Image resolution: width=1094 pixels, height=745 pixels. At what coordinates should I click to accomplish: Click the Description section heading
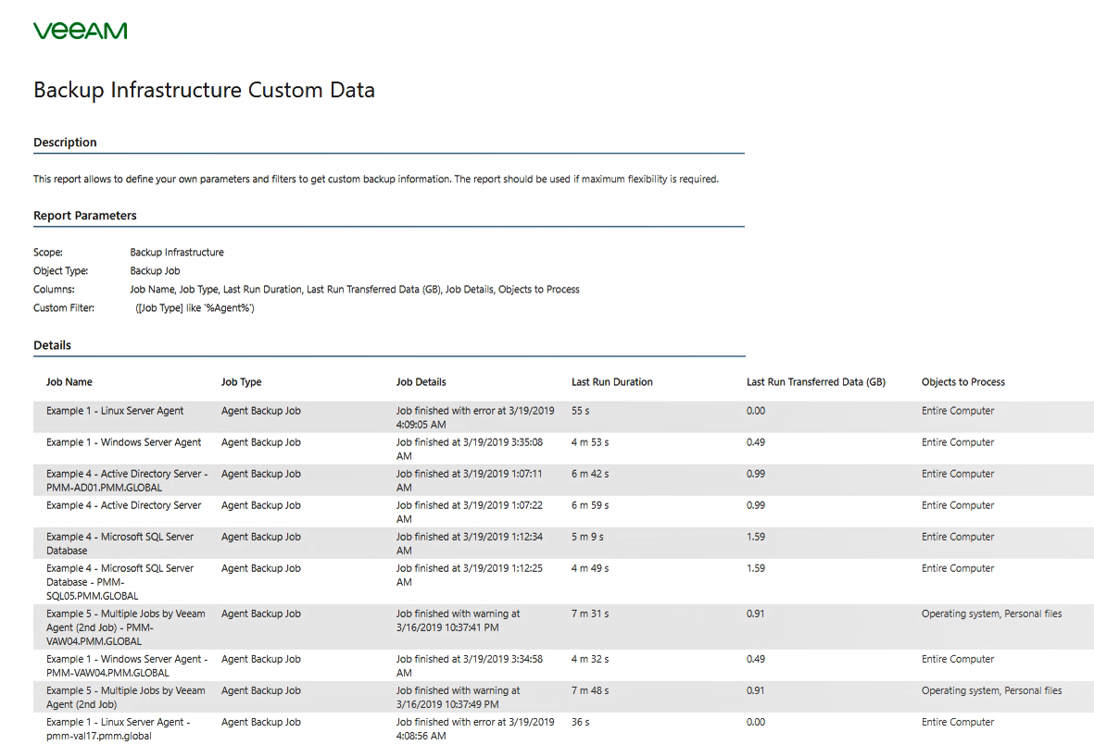click(65, 143)
